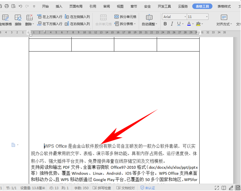
Task: Go to the 页面布局 tab
Action: pyautogui.click(x=76, y=6)
